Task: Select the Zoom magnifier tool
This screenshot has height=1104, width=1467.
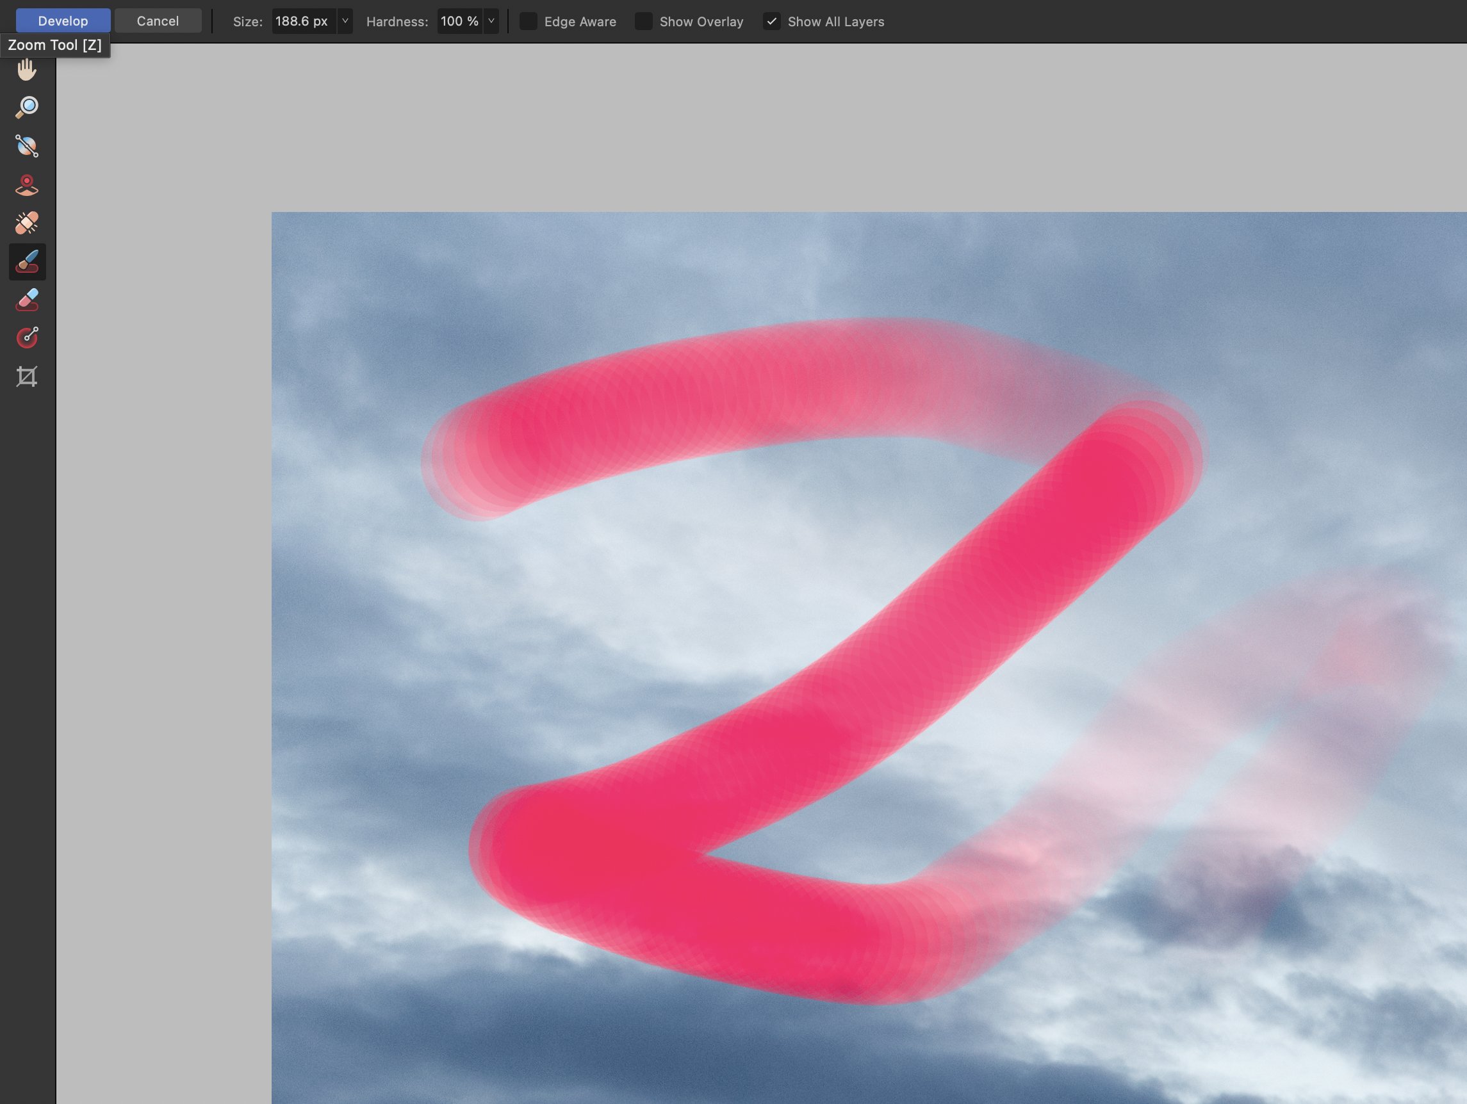Action: click(x=26, y=108)
